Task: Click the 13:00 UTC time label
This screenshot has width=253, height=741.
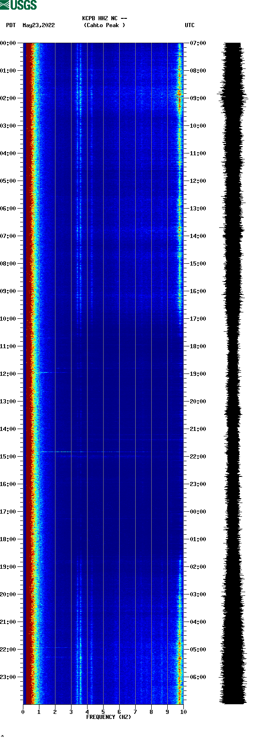Action: coord(198,209)
